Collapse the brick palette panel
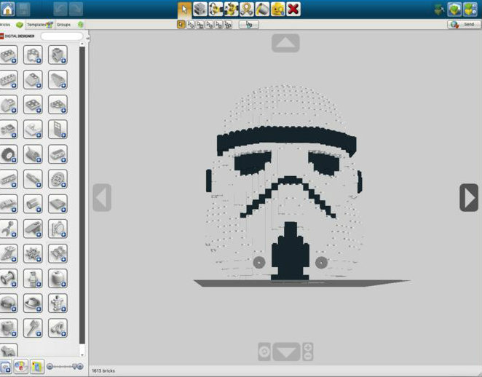 (x=87, y=39)
